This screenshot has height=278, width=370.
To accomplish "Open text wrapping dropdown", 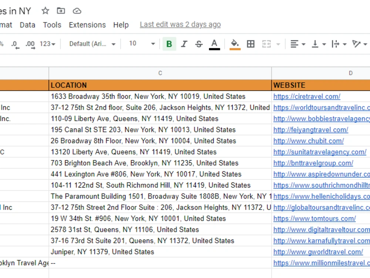I will point(339,44).
